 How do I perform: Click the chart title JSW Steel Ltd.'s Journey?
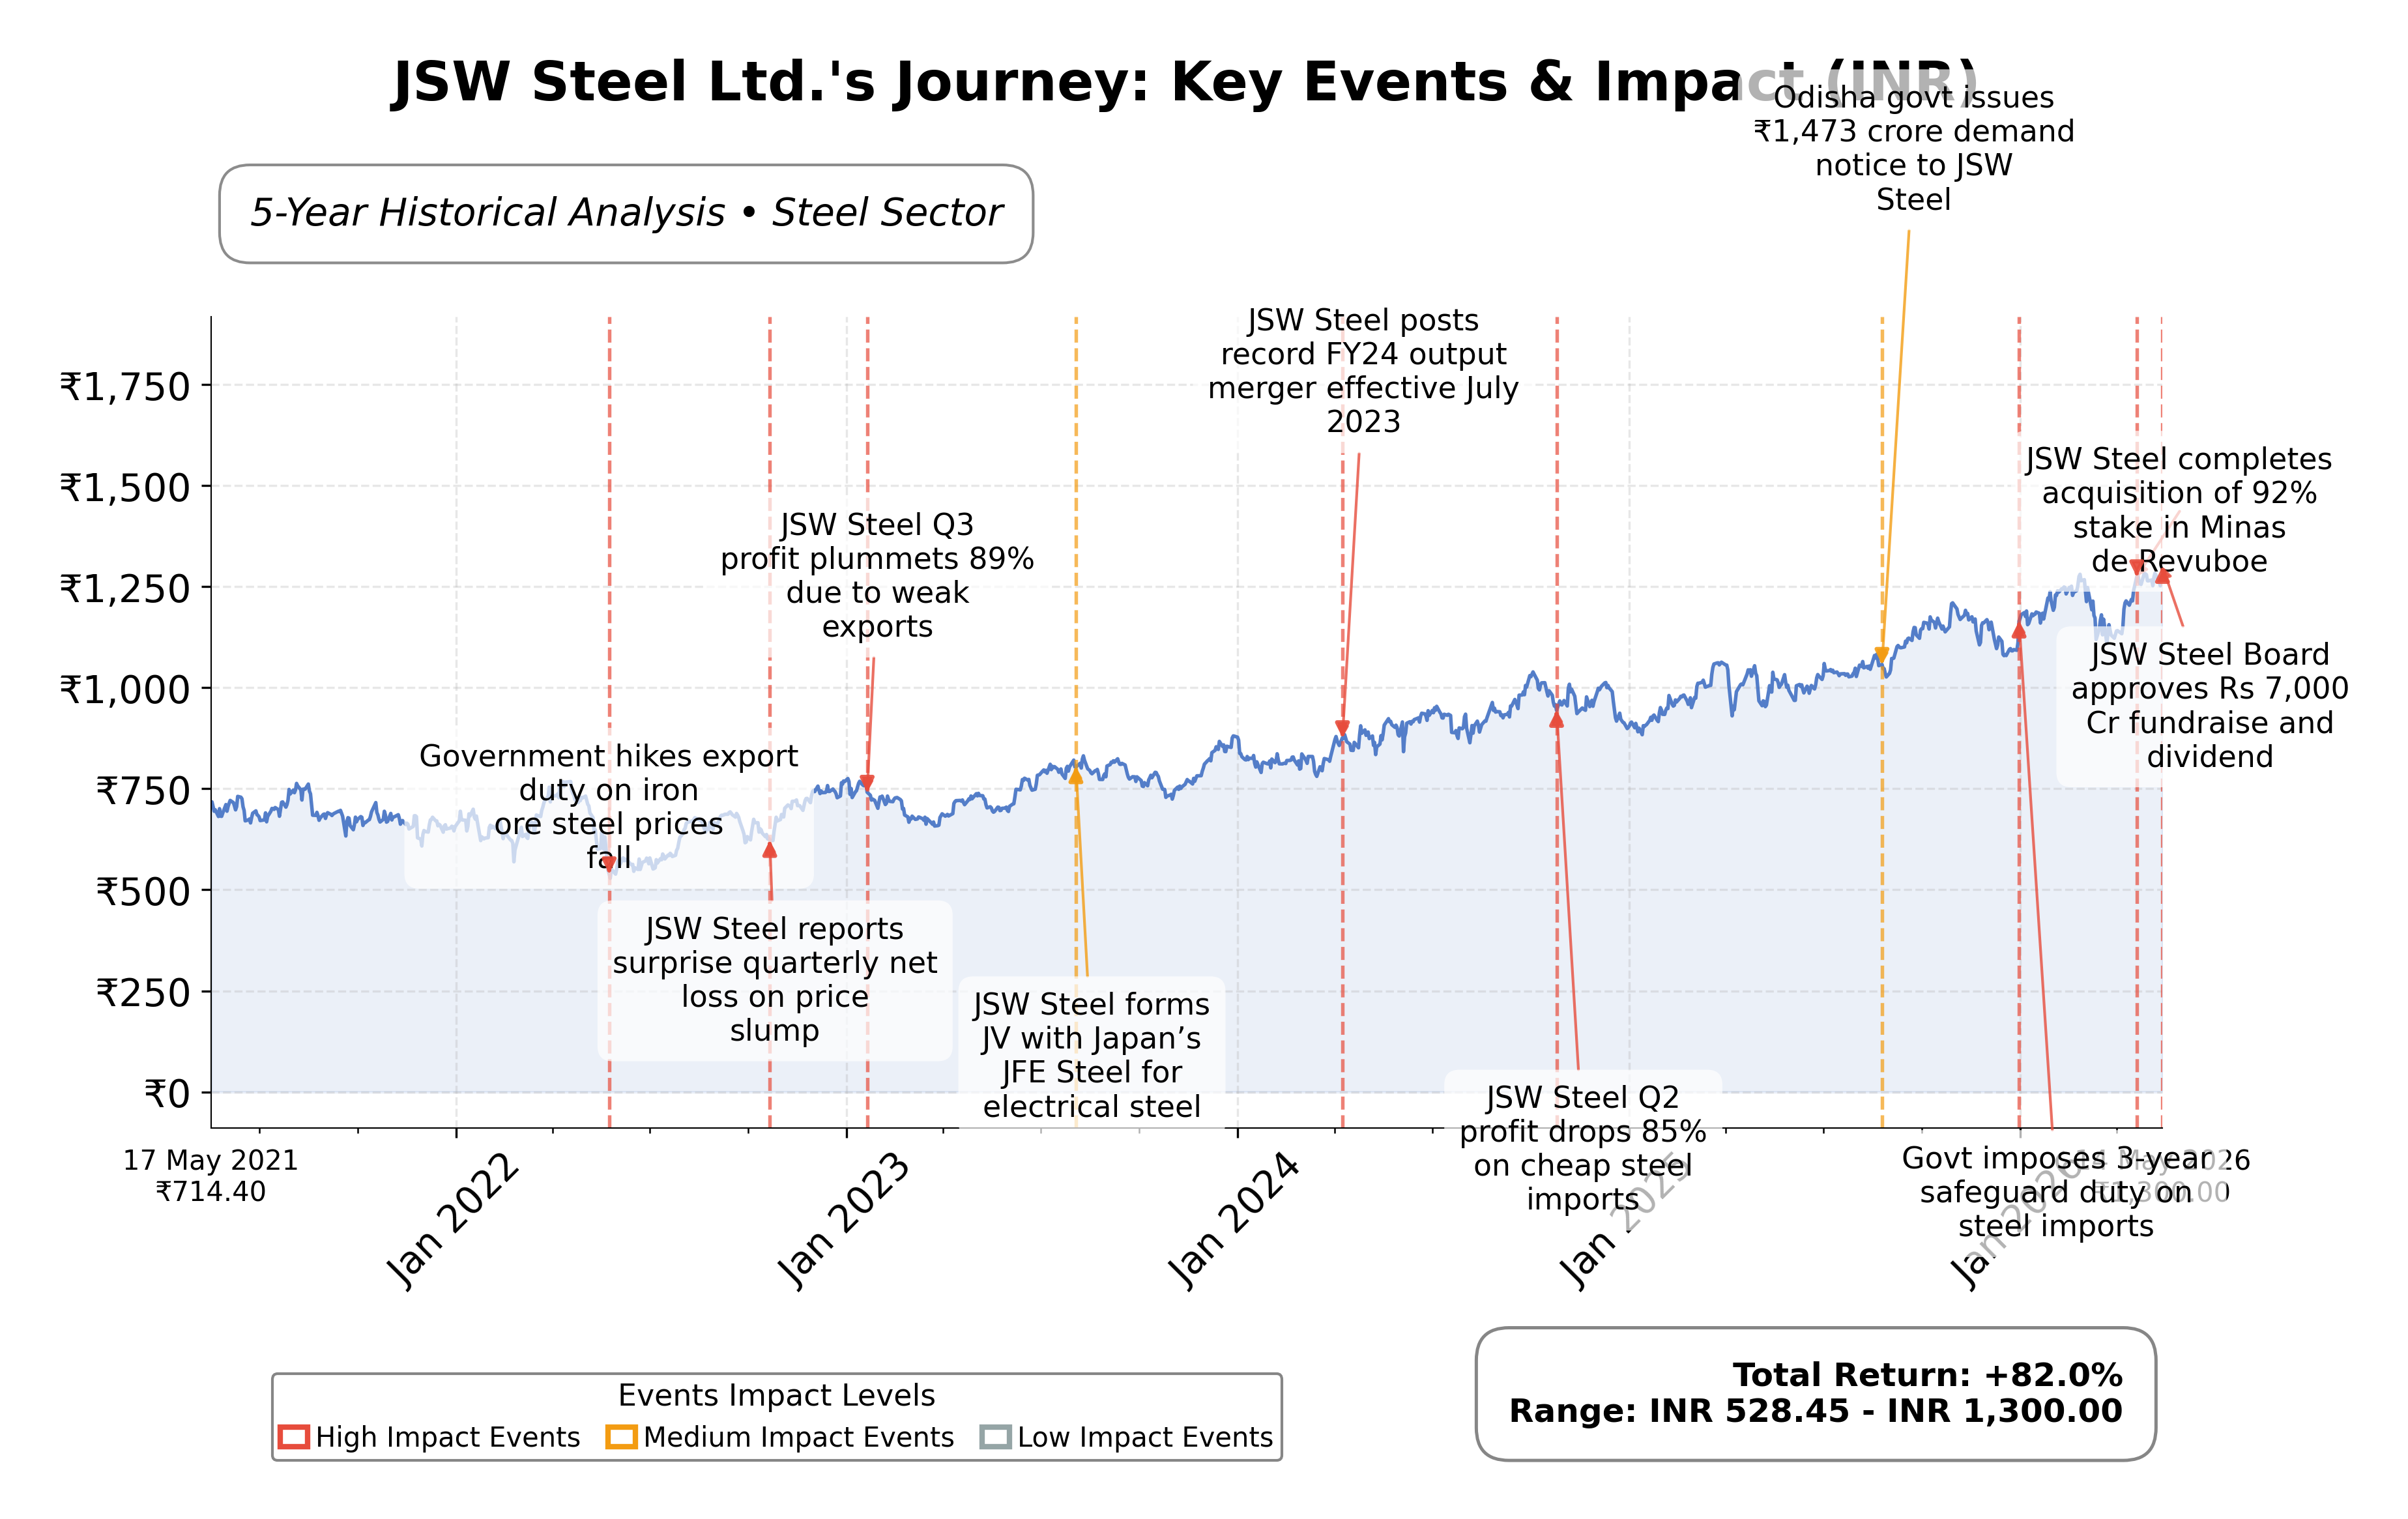point(1185,82)
